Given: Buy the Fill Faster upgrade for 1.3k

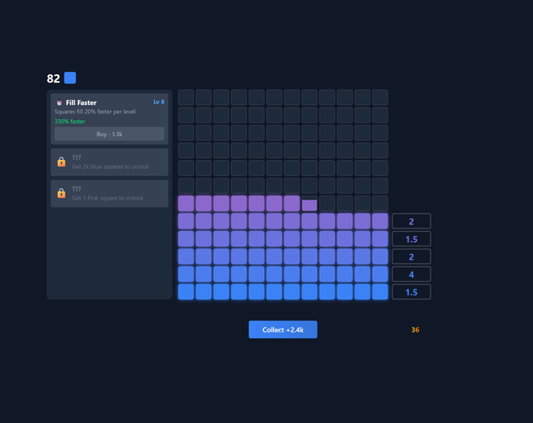Looking at the screenshot, I should 109,134.
